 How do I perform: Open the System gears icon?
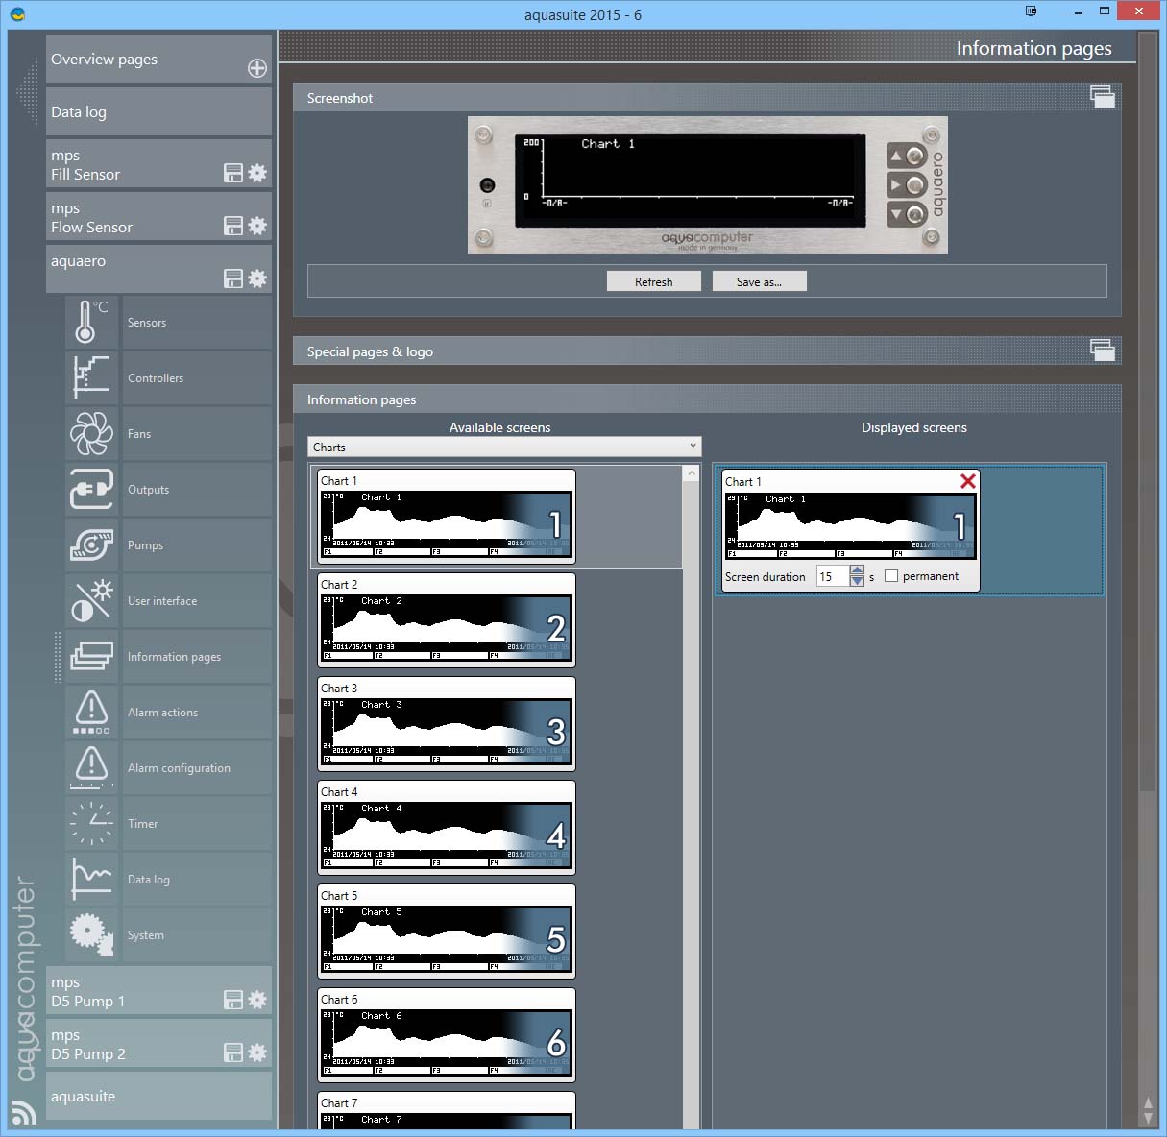click(x=91, y=935)
